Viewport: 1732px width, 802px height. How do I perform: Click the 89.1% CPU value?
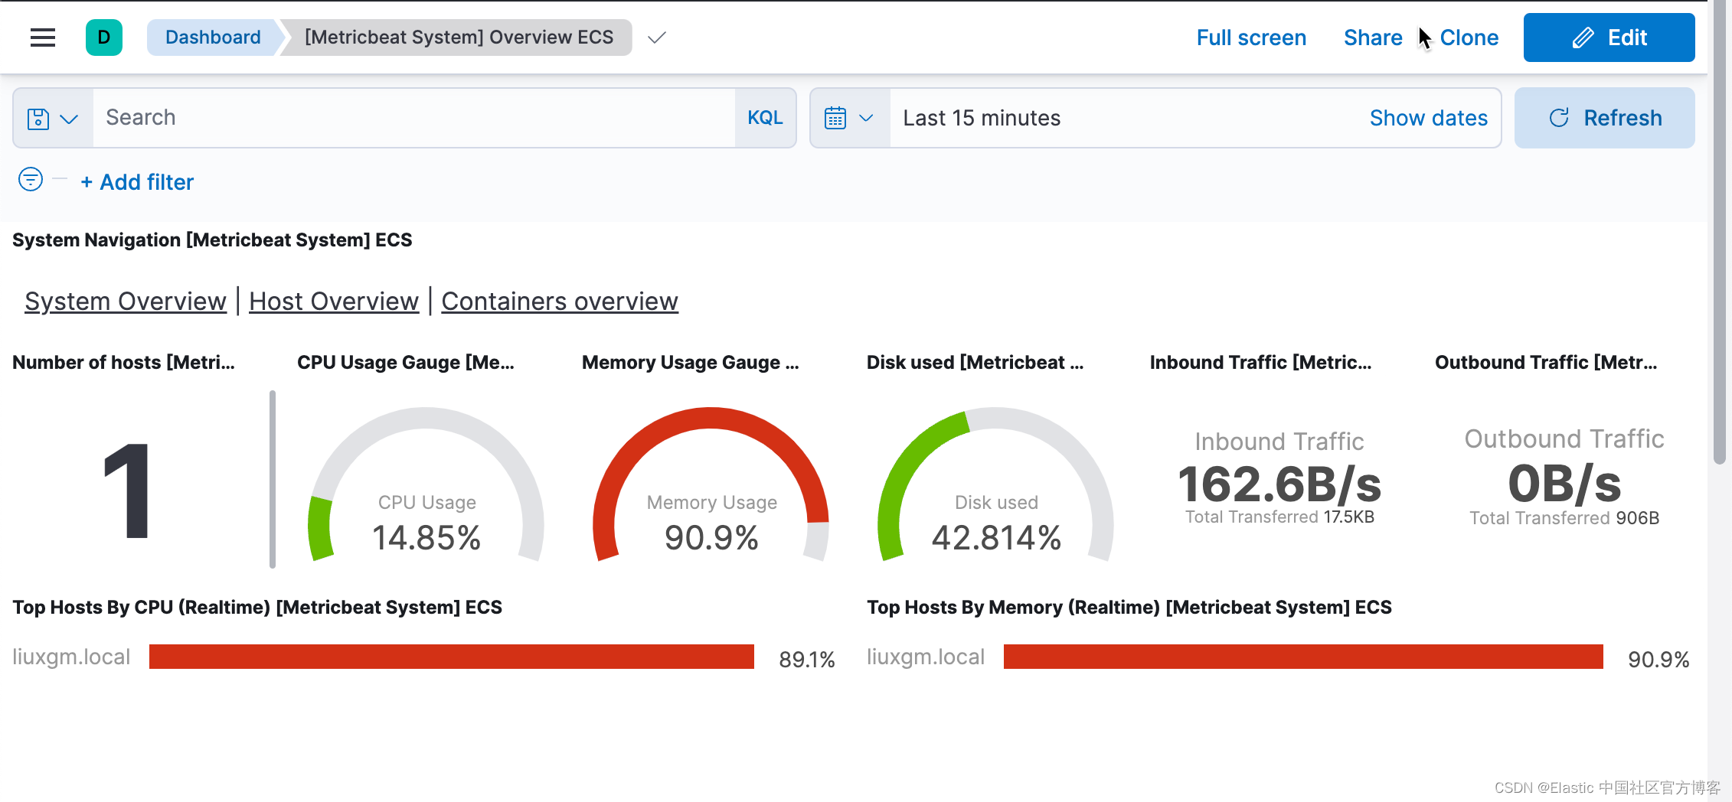pos(807,659)
